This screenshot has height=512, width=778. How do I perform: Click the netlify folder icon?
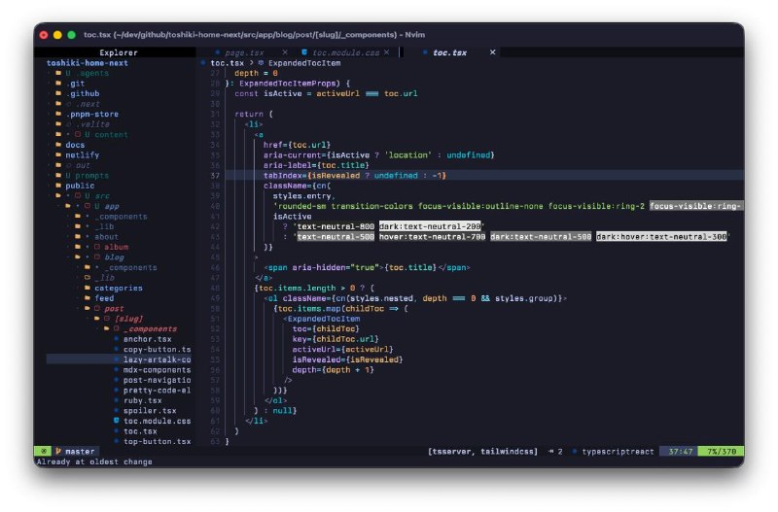(58, 154)
